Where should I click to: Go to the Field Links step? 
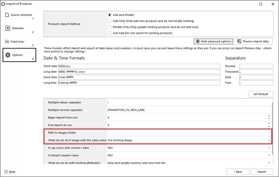[x=18, y=41]
